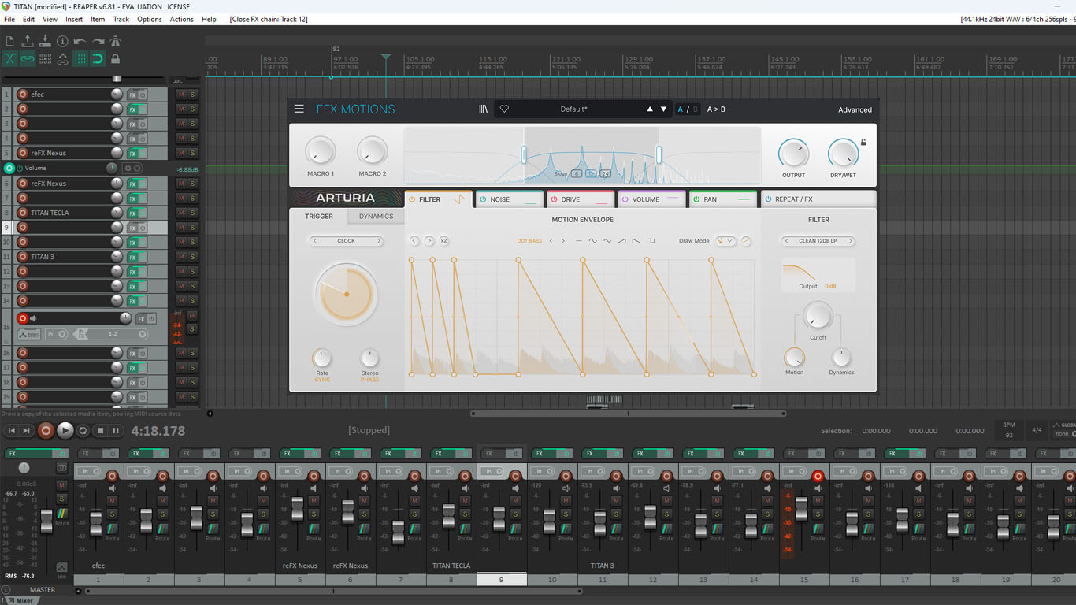Select the FILTER module tab
The width and height of the screenshot is (1076, 605).
tap(439, 199)
